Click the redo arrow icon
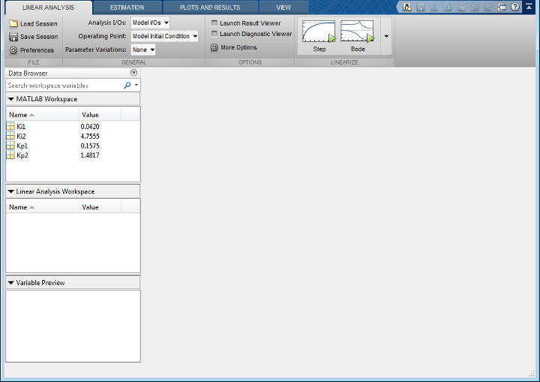Image resolution: width=540 pixels, height=382 pixels. coord(488,7)
